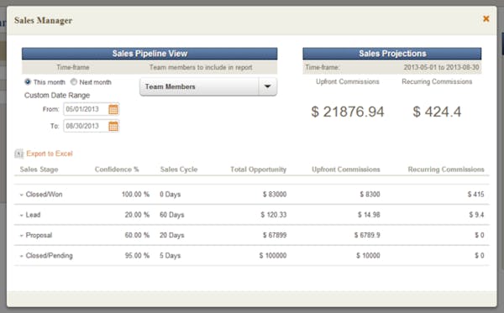Image resolution: width=504 pixels, height=313 pixels.
Task: Sort by Total Opportunity column header
Action: coord(258,170)
